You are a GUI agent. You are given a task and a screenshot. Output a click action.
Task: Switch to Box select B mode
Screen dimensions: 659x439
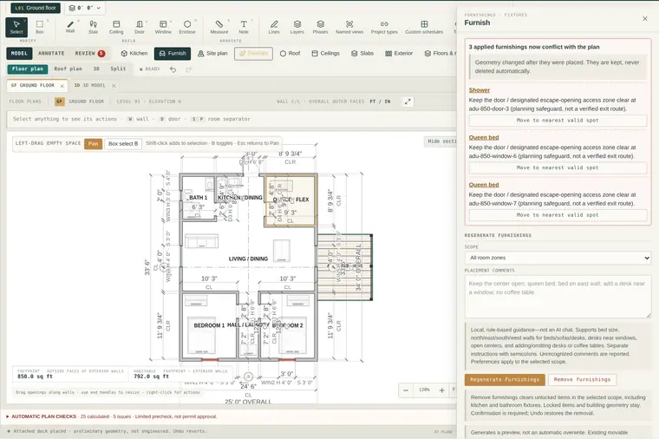tap(123, 143)
